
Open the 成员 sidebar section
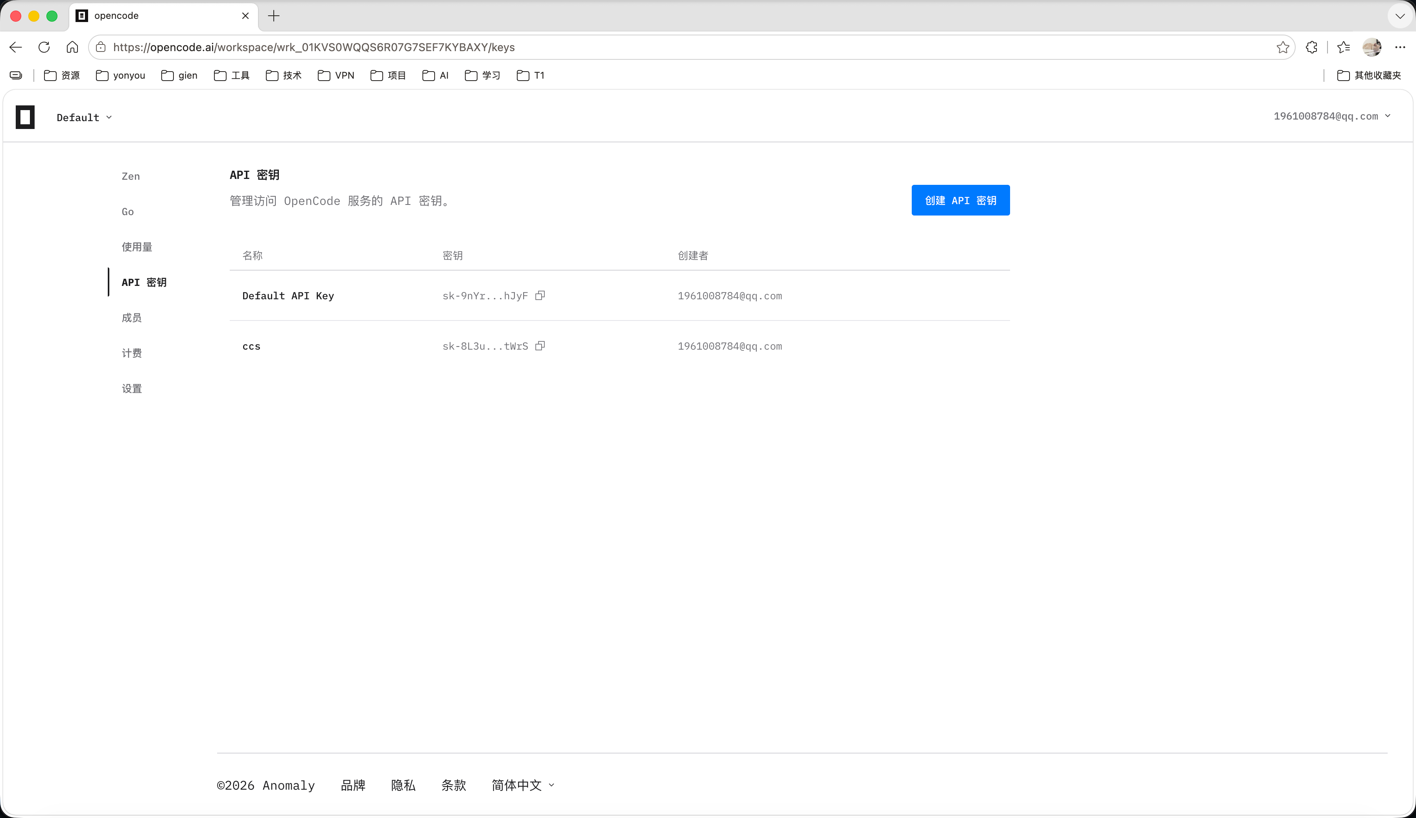click(x=131, y=317)
